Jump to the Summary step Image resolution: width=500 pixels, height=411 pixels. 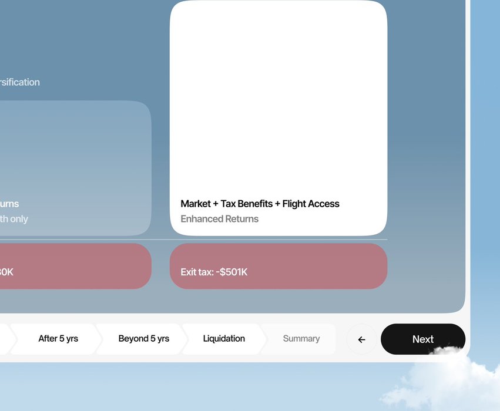click(x=300, y=339)
